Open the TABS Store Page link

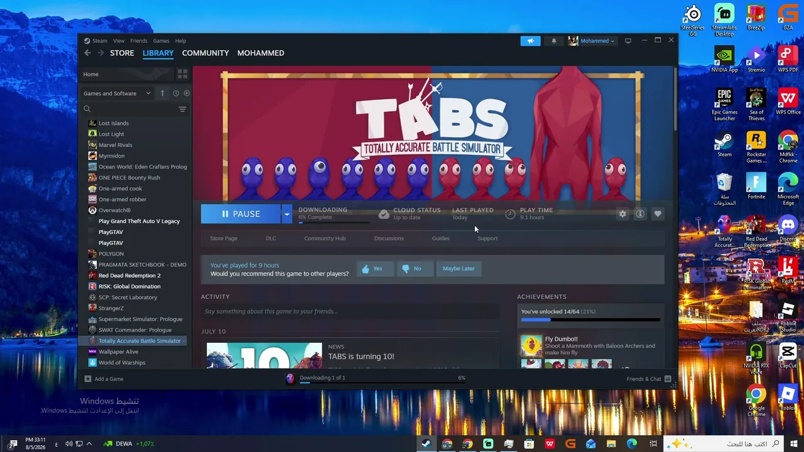[x=224, y=239]
